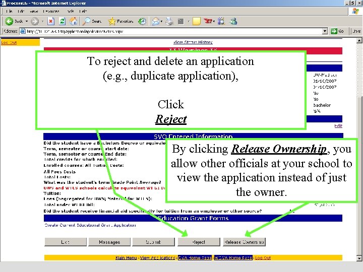Click the Windows flag logo in the menu bar
363x272 pixels.
click(x=355, y=11)
